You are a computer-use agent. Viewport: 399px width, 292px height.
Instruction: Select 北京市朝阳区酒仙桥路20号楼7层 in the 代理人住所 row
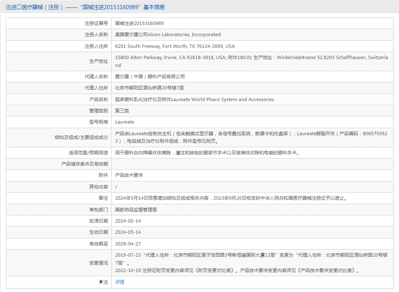tap(149, 88)
